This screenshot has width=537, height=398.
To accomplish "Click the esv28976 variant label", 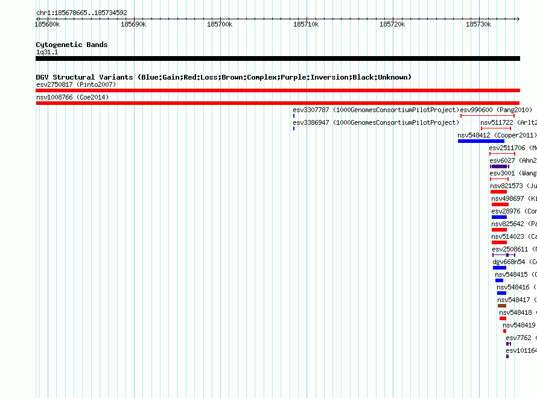I will pos(513,211).
